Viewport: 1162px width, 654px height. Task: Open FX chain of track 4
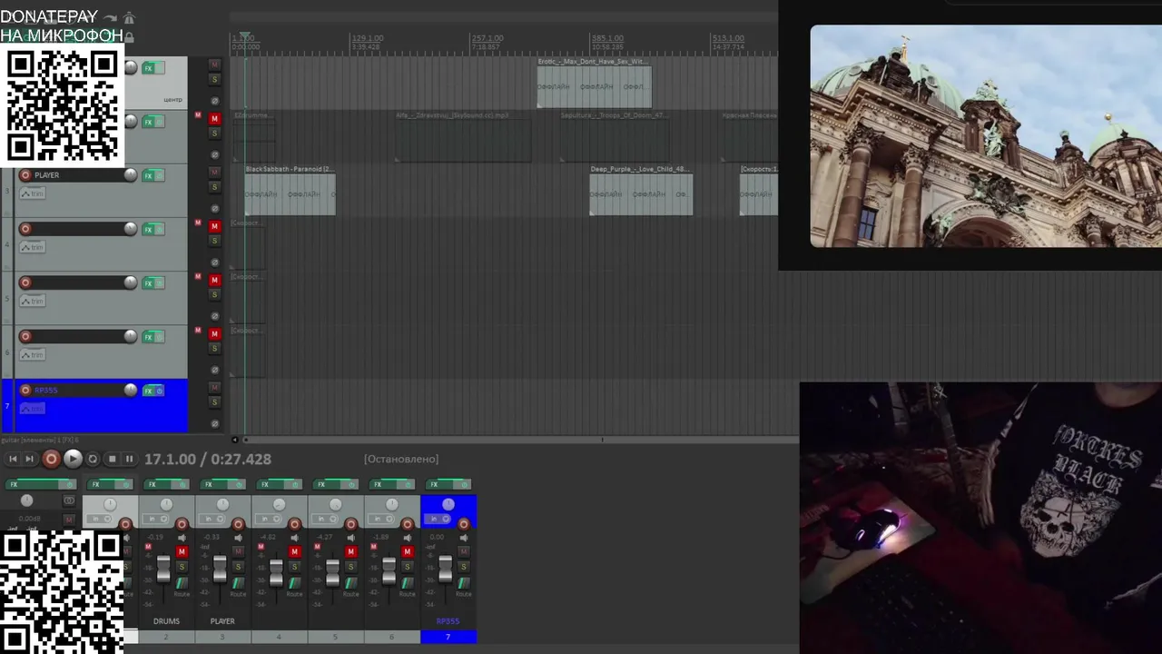[x=149, y=230]
